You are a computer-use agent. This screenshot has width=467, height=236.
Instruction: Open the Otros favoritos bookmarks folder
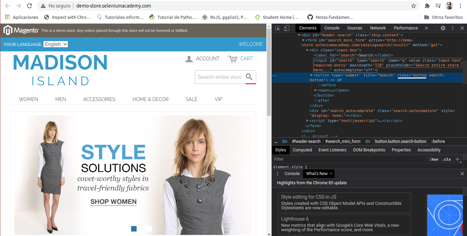443,17
